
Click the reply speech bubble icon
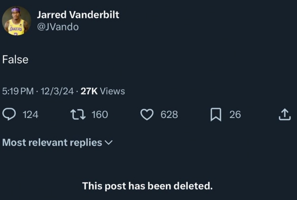coord(9,115)
